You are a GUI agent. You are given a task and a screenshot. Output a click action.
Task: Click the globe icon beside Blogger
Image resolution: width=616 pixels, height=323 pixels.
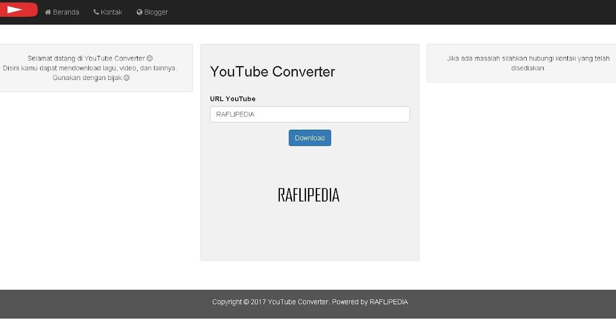pos(140,12)
